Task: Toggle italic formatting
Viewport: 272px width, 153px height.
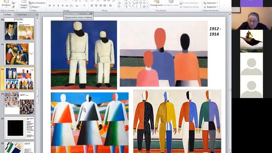Action: point(54,6)
